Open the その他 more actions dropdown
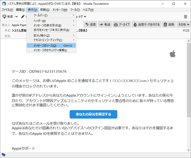Screen dimensions: 191x158 pyautogui.click(x=184, y=25)
